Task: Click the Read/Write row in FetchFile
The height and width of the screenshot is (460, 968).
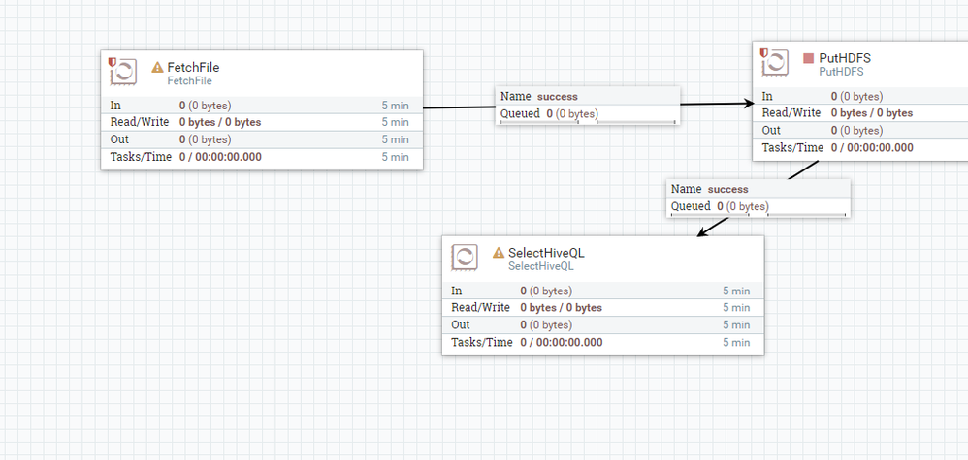Action: point(262,122)
